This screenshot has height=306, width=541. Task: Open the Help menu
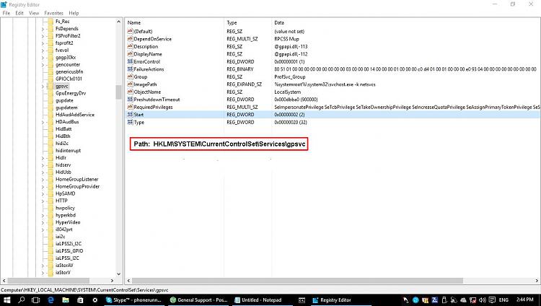74,13
